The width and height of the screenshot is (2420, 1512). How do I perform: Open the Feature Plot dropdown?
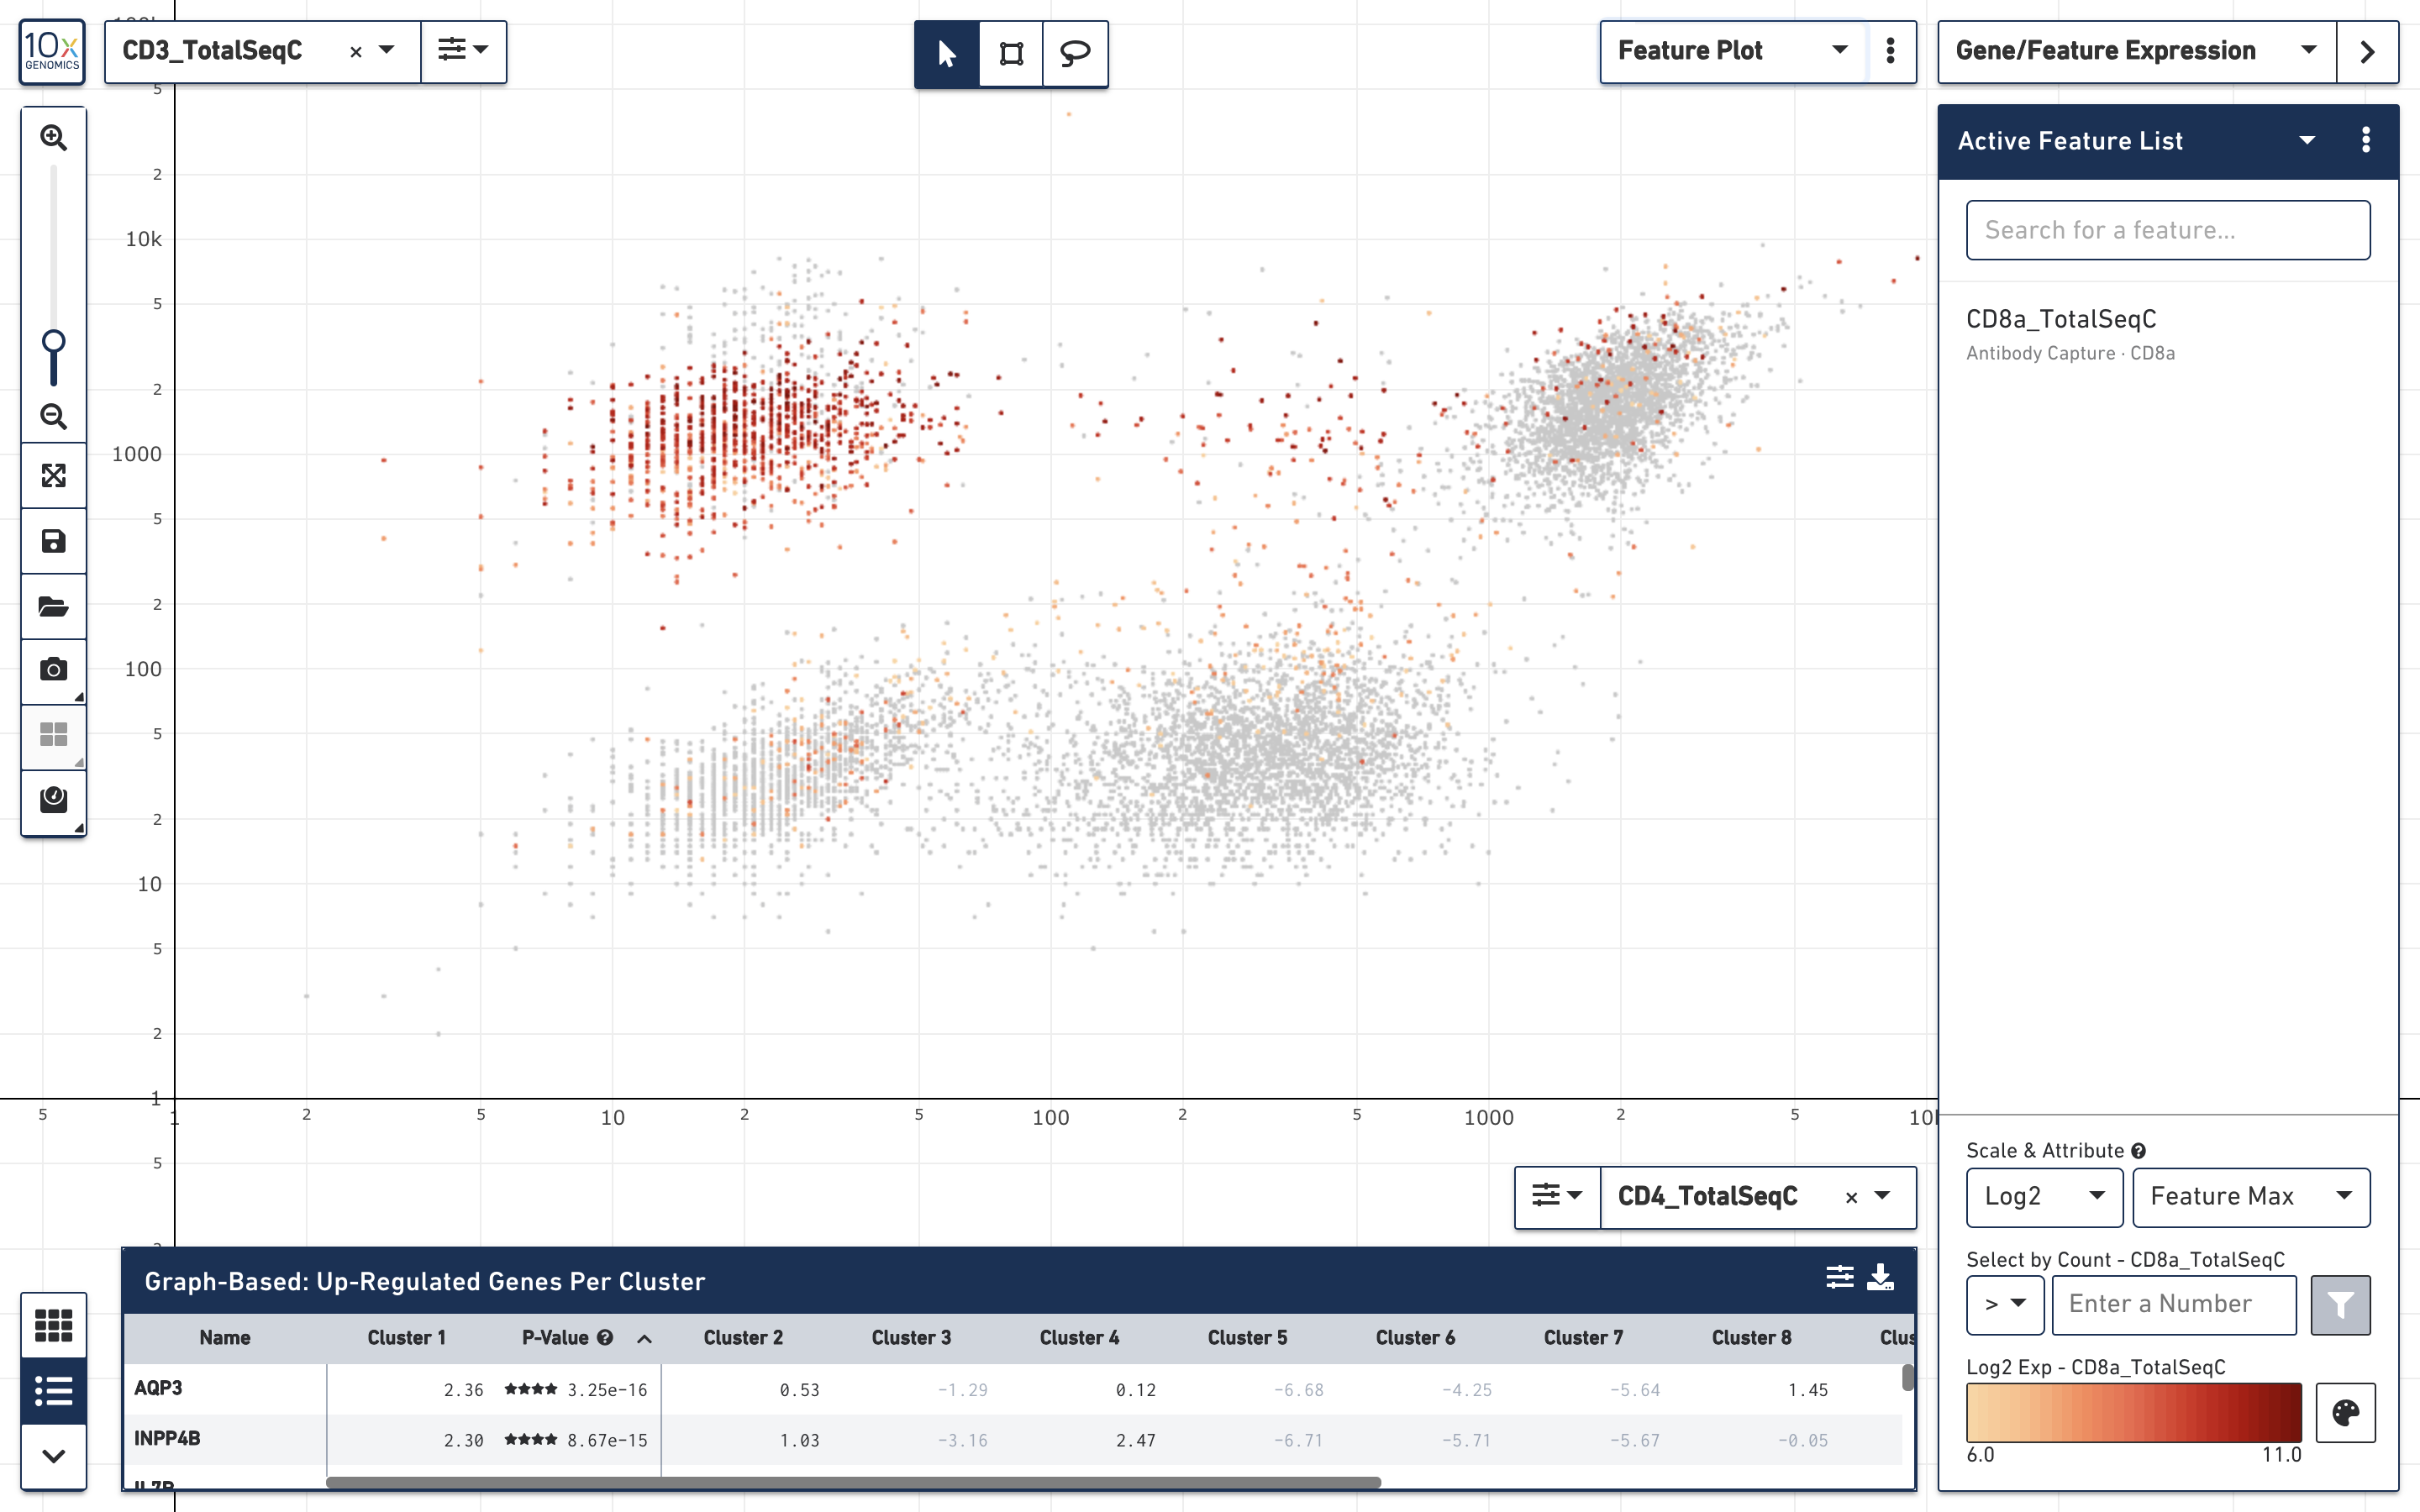coord(1732,51)
